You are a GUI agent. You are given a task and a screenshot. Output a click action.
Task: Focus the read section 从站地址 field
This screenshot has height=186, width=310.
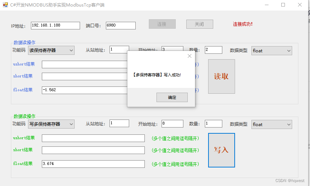(119, 49)
